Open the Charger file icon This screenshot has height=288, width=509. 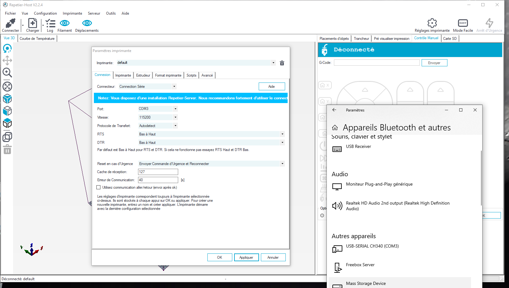pyautogui.click(x=33, y=23)
